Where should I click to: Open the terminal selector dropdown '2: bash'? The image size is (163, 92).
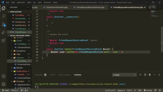124,75
